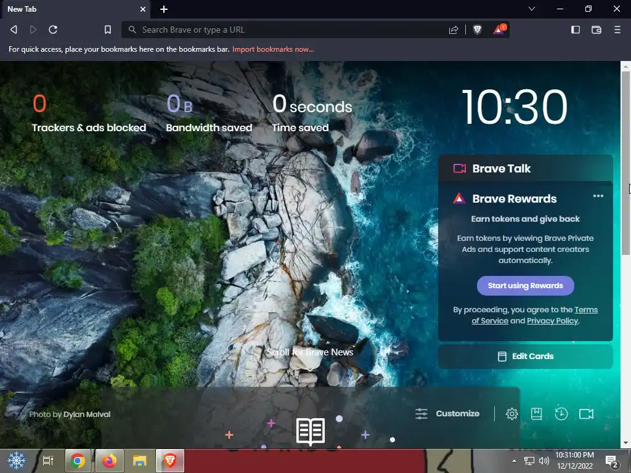Click the Bandwidth saved stat

[209, 113]
